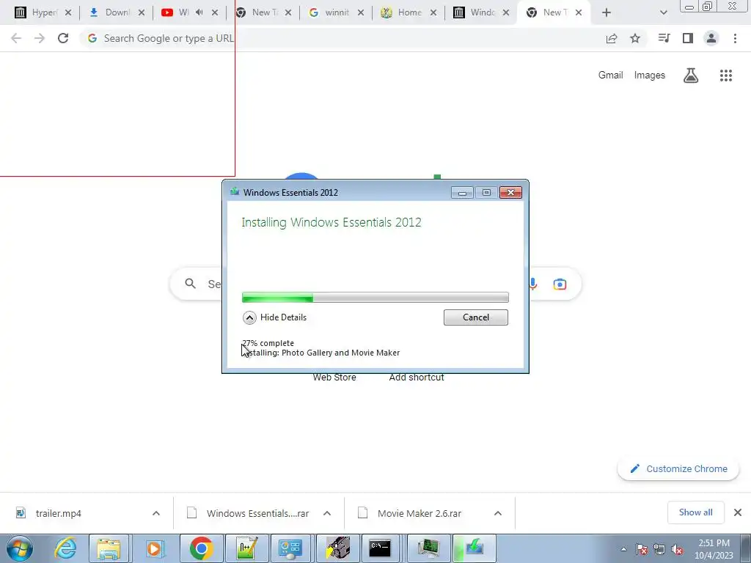The height and width of the screenshot is (563, 751).
Task: Expand the Movie Maker 2.6.rar download options arrow
Action: [498, 513]
